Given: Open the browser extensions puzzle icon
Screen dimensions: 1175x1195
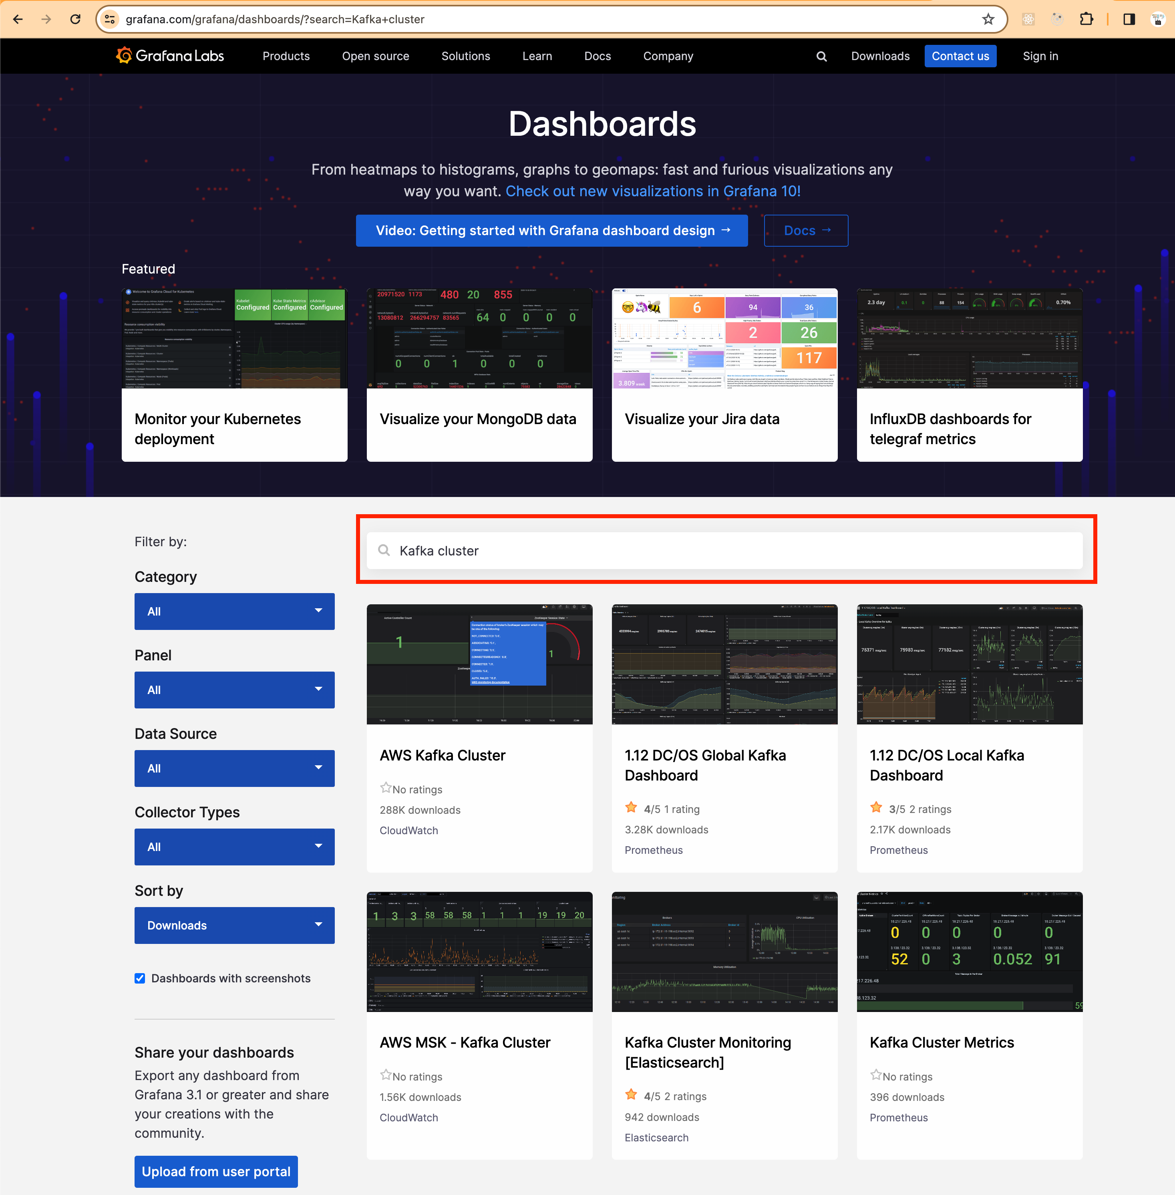Looking at the screenshot, I should click(x=1086, y=19).
